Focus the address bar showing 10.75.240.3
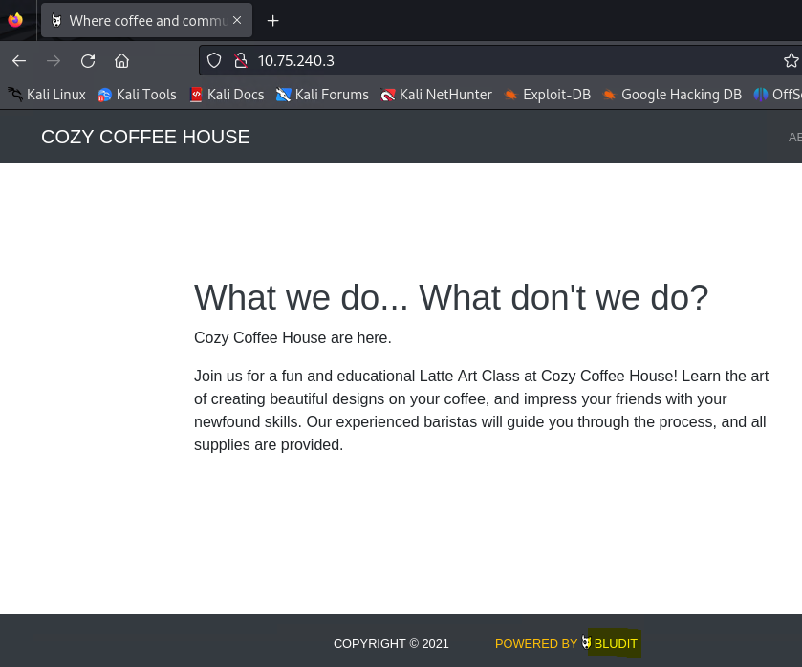The image size is (802, 667). point(478,61)
